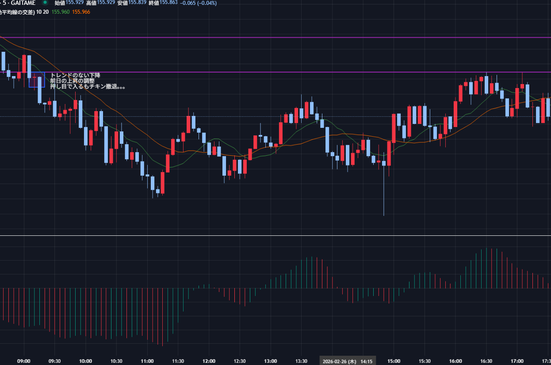Click the 12:00 time axis label
551x365 pixels.
(209, 361)
